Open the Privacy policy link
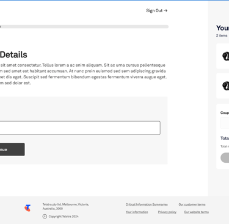Image resolution: width=229 pixels, height=224 pixels. (167, 212)
